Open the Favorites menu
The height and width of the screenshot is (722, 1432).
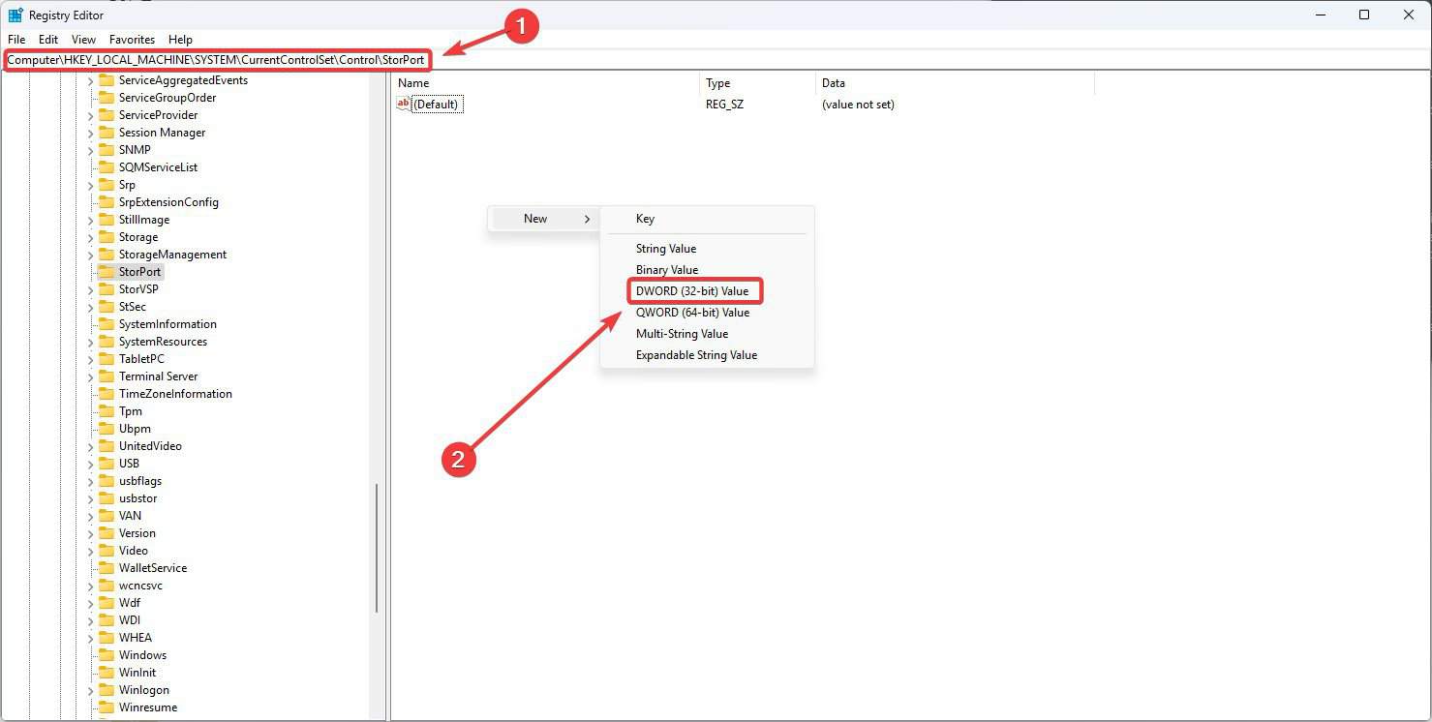tap(132, 40)
